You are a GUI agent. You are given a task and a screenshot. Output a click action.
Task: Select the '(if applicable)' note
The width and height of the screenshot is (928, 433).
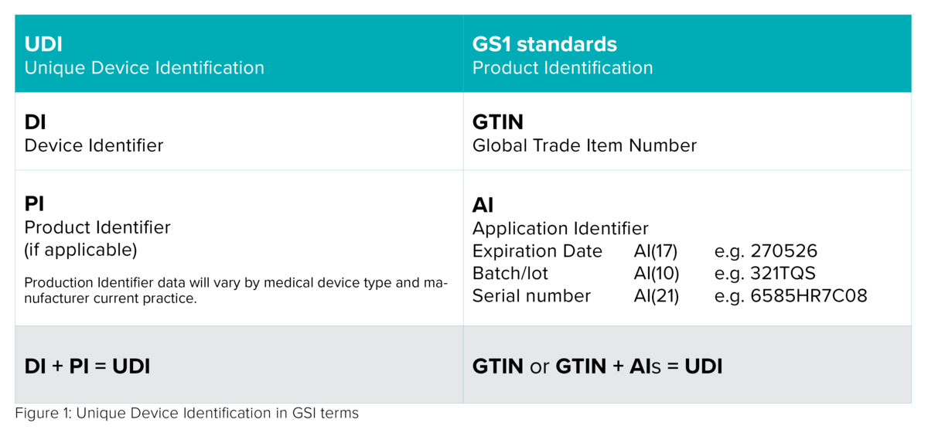(80, 251)
